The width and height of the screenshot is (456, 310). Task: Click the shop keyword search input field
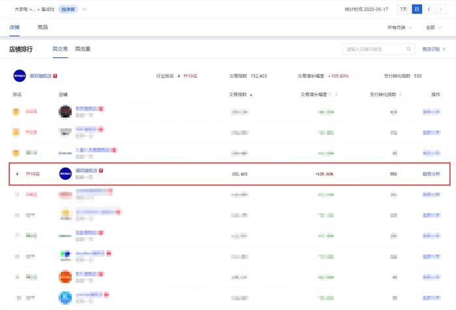[x=373, y=49]
